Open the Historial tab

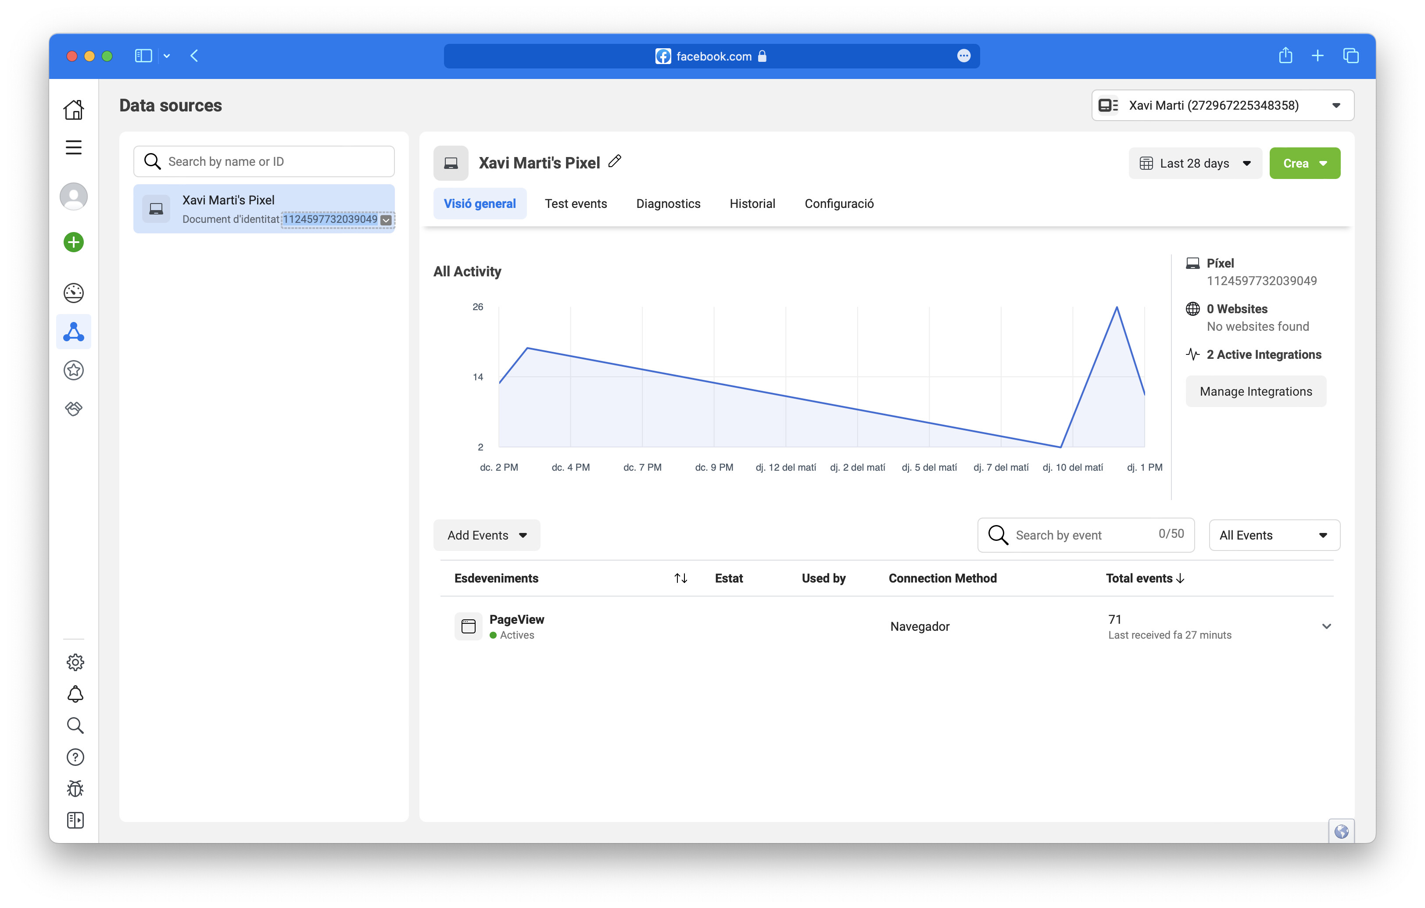pyautogui.click(x=752, y=204)
